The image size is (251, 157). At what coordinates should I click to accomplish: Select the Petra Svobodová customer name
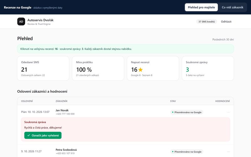click(x=66, y=150)
